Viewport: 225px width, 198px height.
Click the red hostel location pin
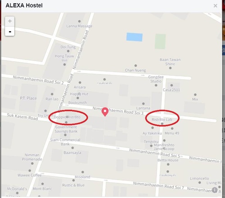point(105,112)
